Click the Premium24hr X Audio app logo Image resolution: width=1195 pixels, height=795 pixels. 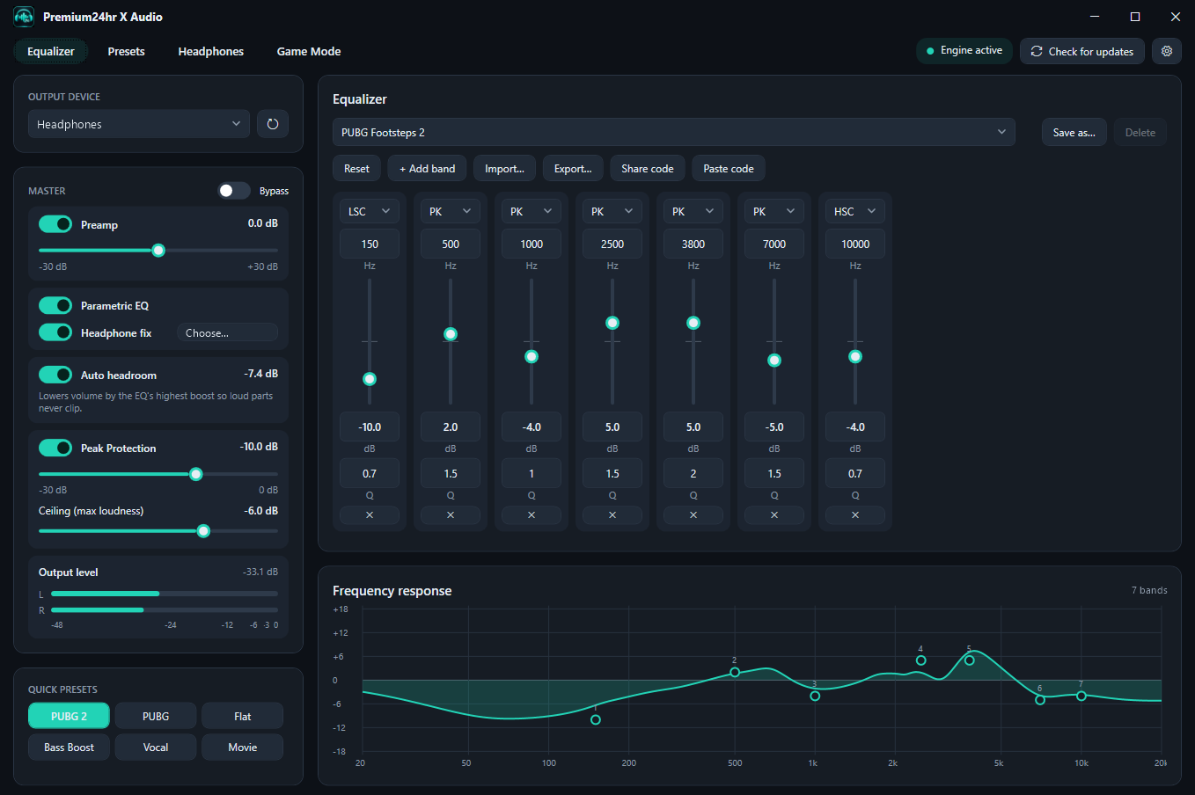point(24,17)
